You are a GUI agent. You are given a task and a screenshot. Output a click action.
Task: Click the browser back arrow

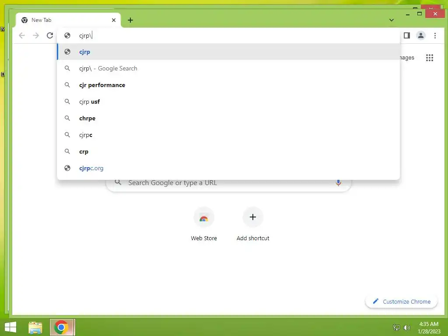[x=22, y=35]
